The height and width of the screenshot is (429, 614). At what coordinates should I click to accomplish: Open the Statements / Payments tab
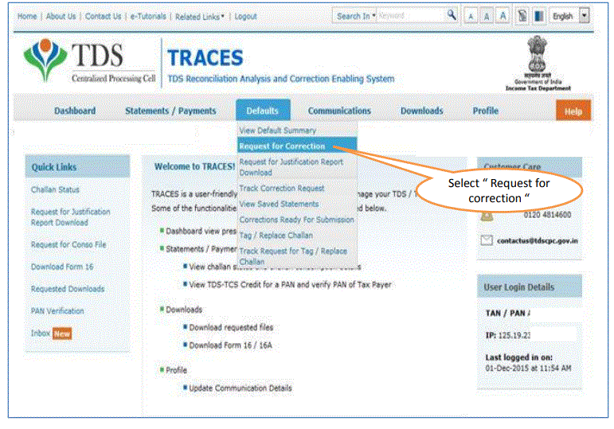click(170, 111)
